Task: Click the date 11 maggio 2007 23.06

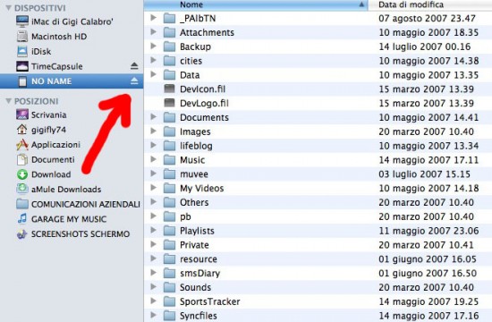Action: 428,231
